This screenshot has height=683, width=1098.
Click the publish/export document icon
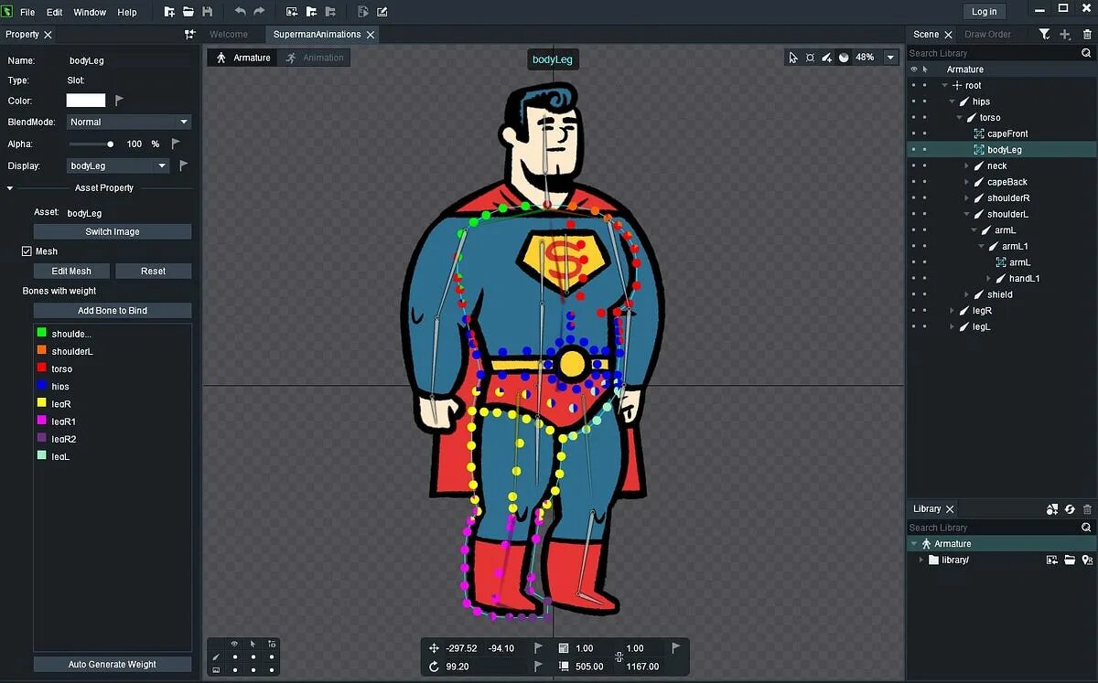tap(363, 12)
